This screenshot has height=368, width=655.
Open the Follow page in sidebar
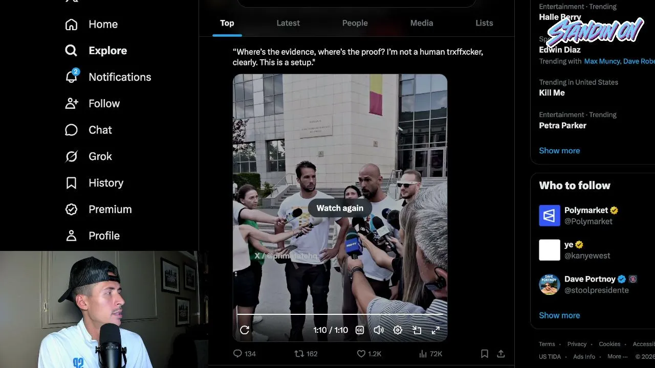93,103
